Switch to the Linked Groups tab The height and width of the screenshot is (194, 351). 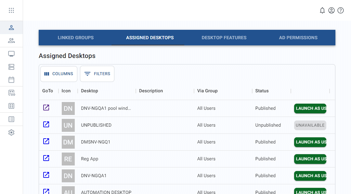(75, 38)
